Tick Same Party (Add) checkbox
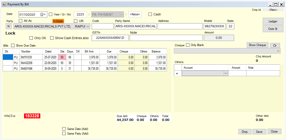 [x=64, y=134]
